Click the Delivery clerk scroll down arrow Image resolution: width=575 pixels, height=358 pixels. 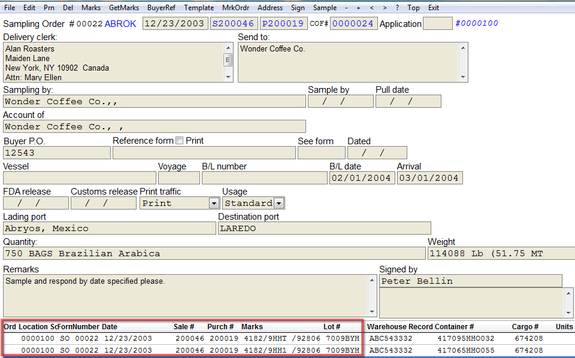(x=228, y=77)
